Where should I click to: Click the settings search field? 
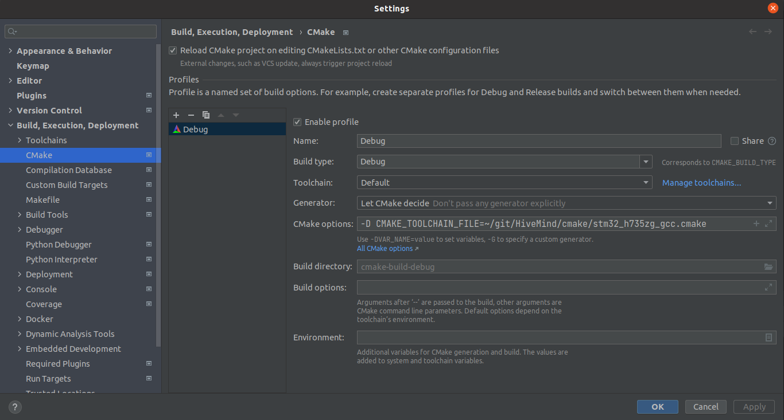point(80,32)
